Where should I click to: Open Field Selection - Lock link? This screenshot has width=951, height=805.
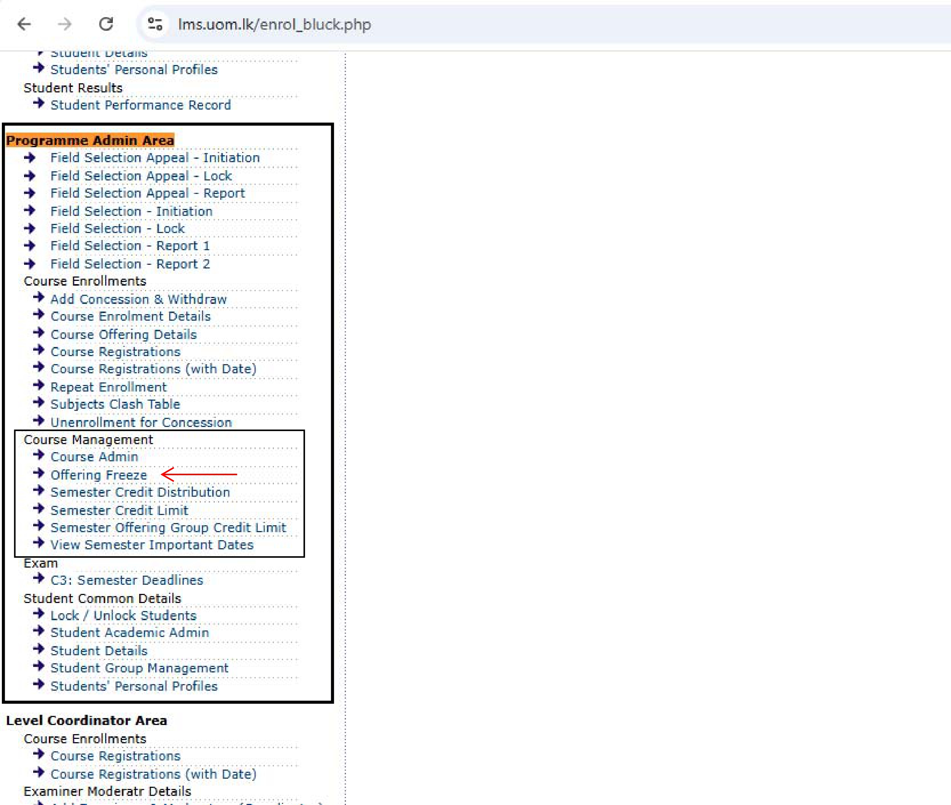click(117, 228)
